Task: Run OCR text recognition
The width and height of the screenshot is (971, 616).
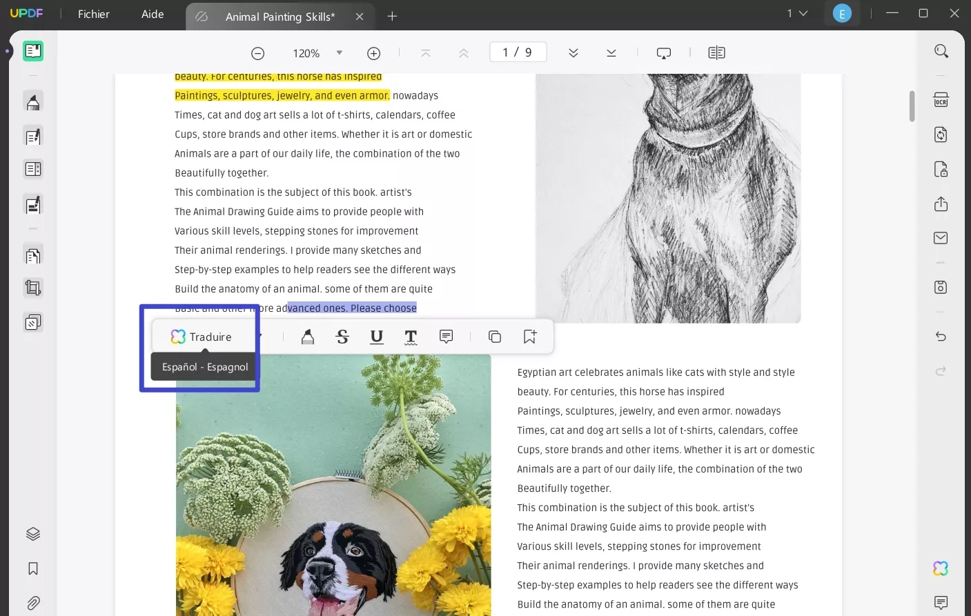Action: [x=941, y=100]
